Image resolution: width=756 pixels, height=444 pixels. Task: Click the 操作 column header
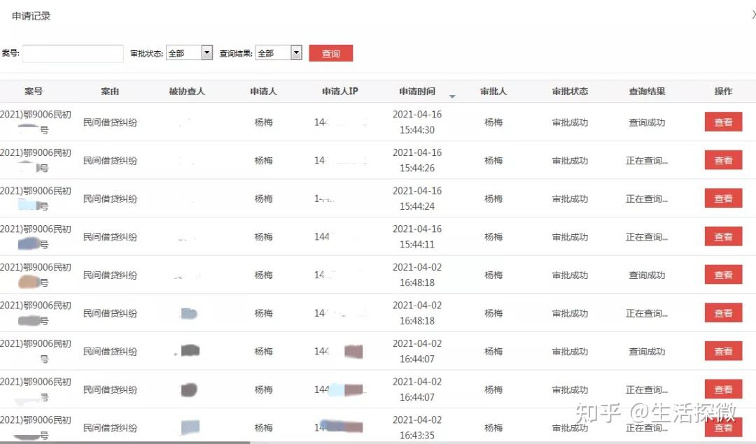pyautogui.click(x=723, y=91)
